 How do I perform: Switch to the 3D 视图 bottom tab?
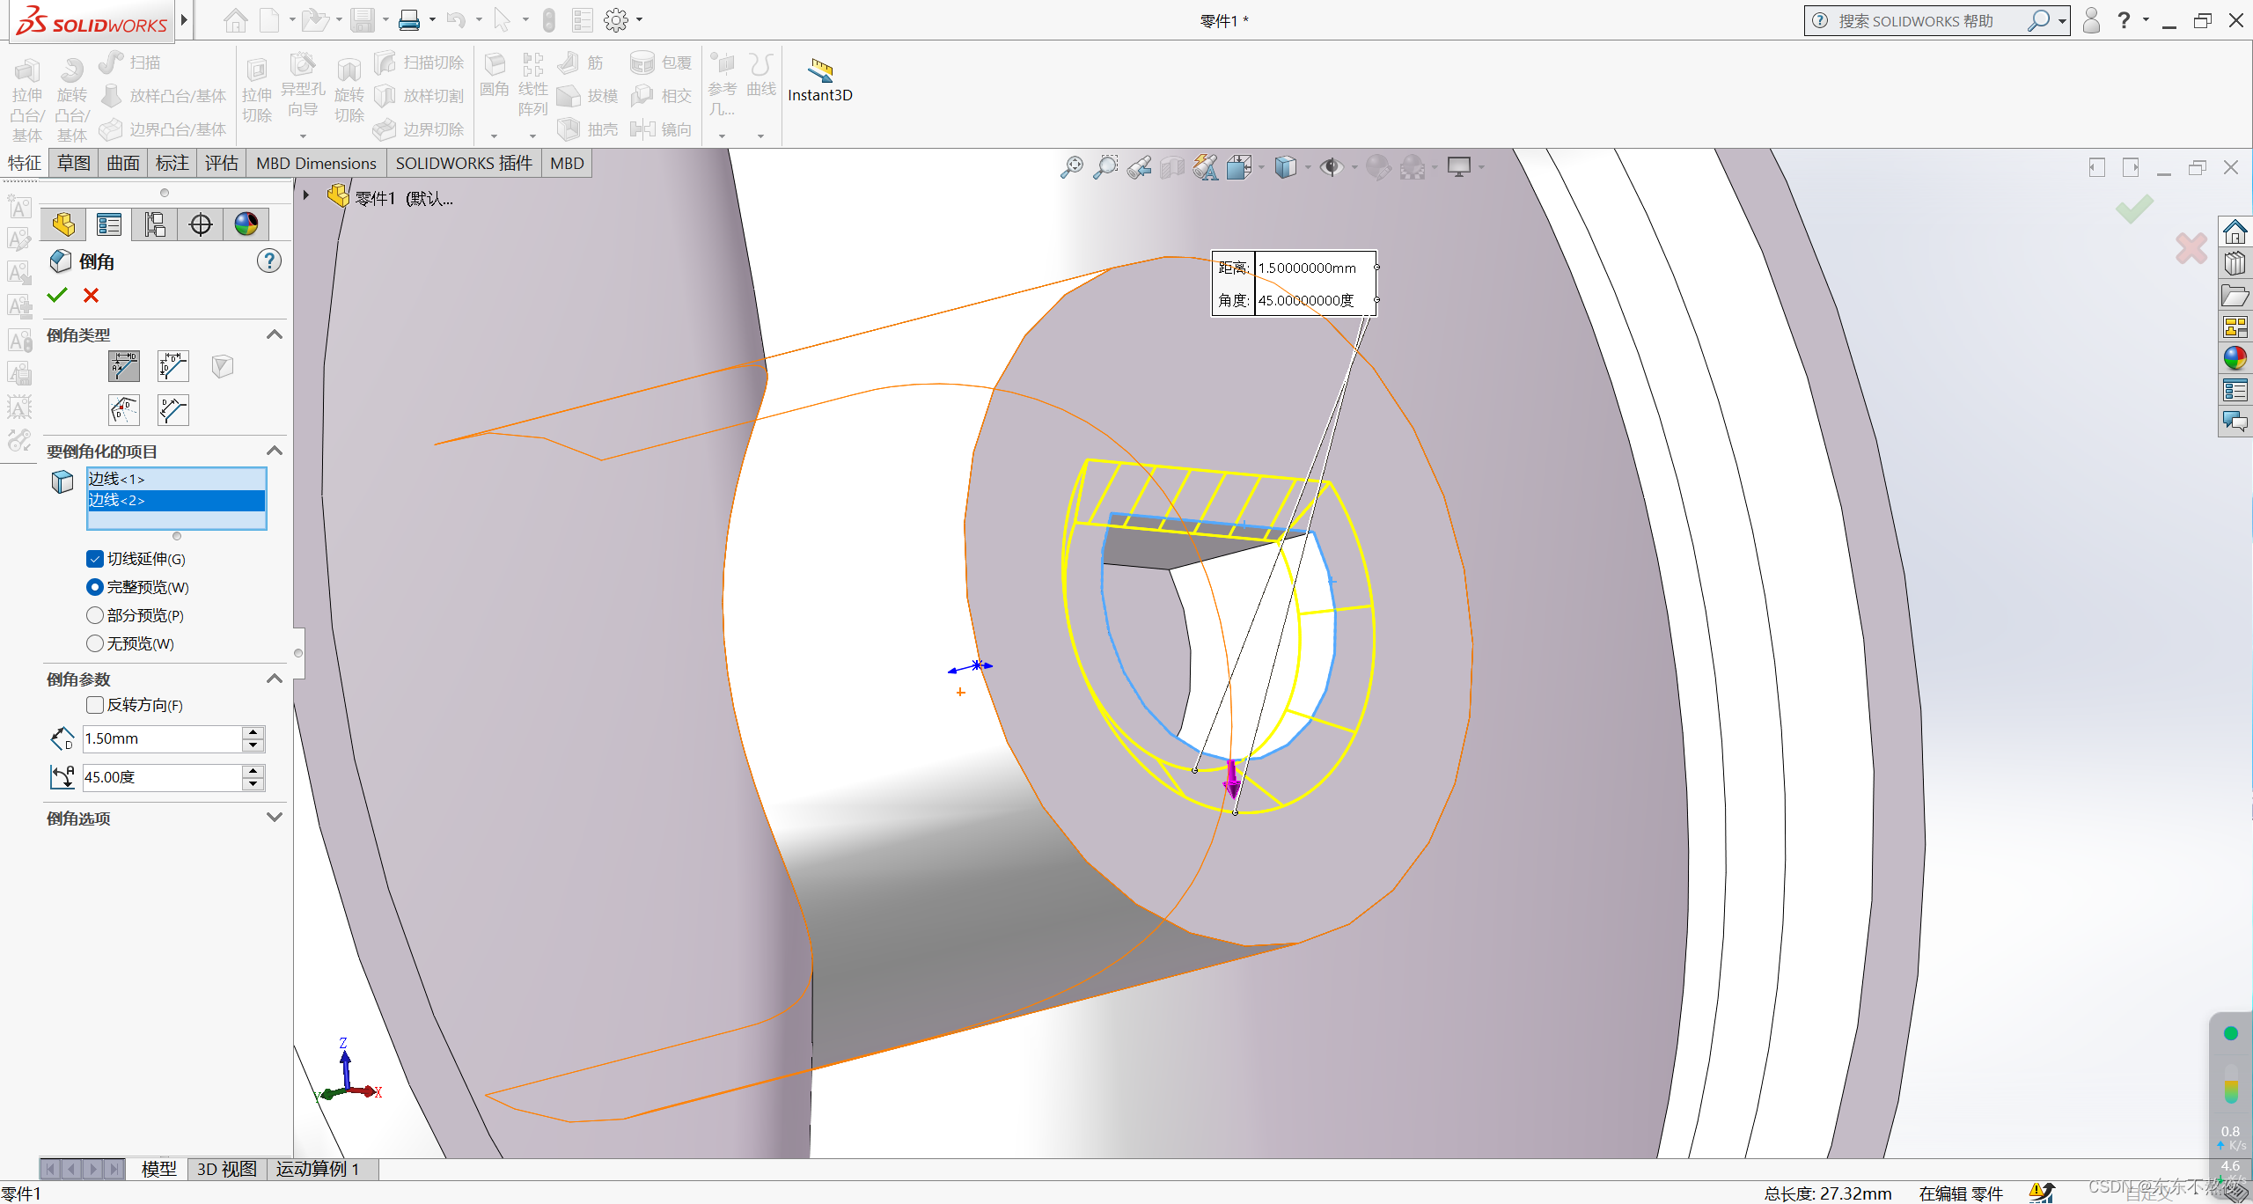coord(227,1169)
